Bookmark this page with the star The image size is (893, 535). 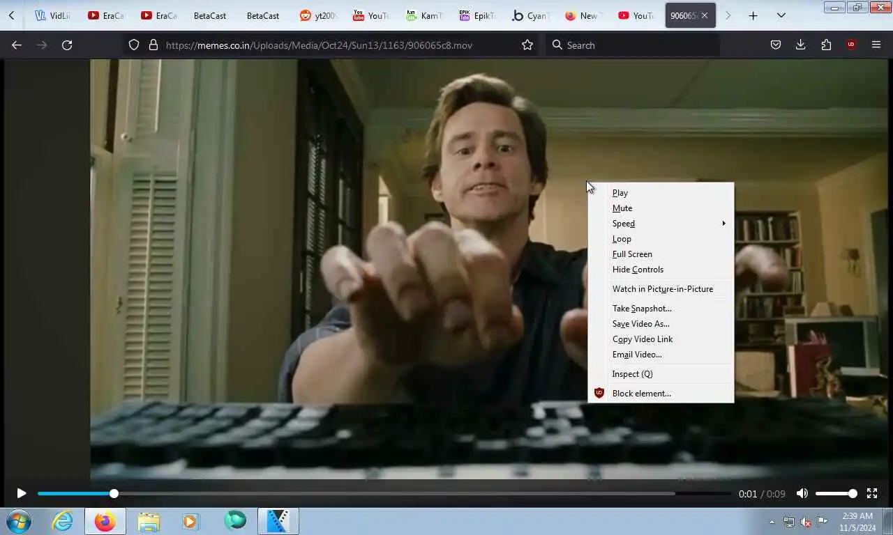(x=527, y=45)
